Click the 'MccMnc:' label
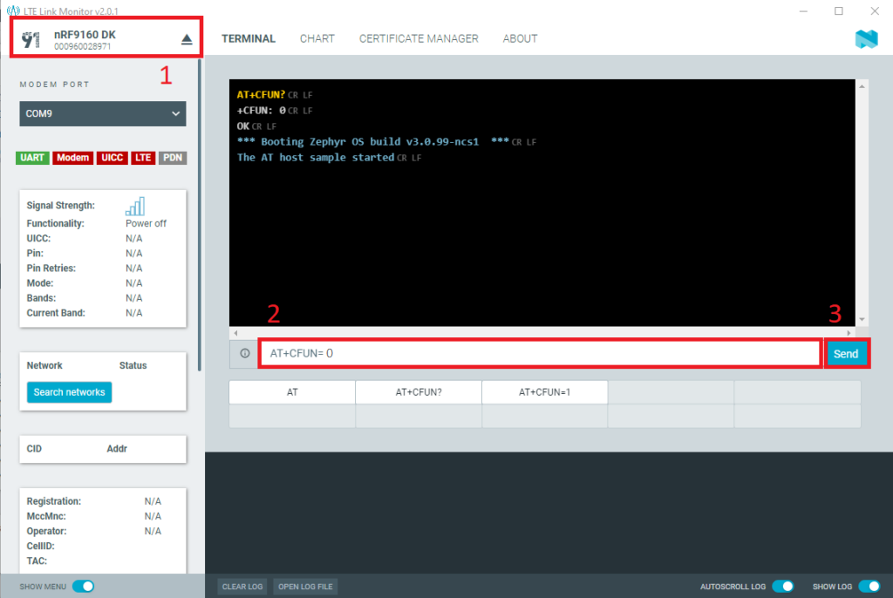Screen dimensions: 893x598 pos(46,516)
